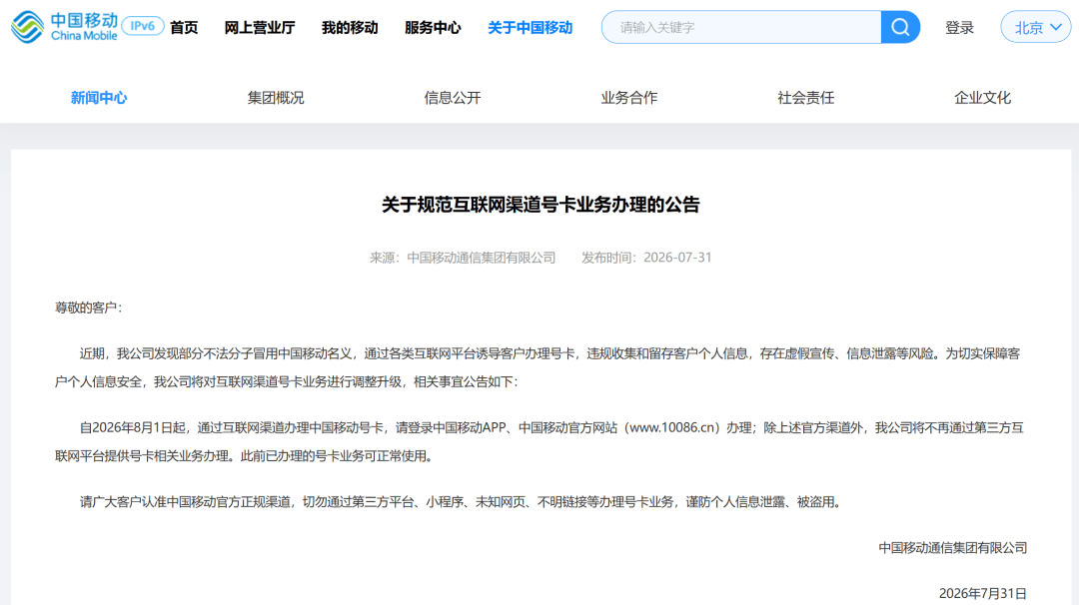
Task: Switch to the 业务合作 tab
Action: pos(629,98)
